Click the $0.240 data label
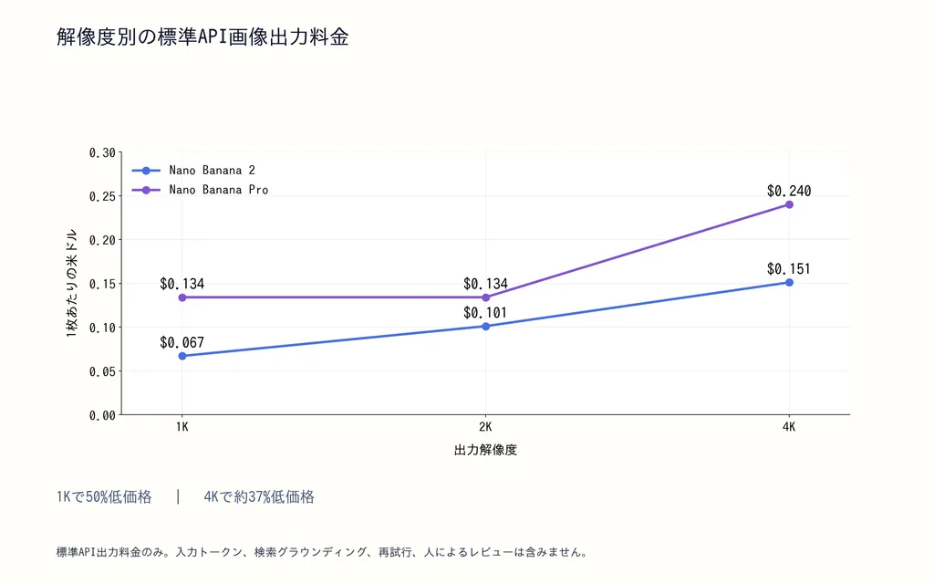 click(x=789, y=191)
